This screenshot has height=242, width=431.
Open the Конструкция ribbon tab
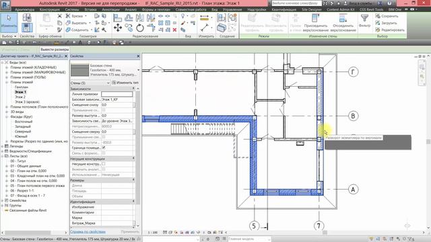click(50, 9)
